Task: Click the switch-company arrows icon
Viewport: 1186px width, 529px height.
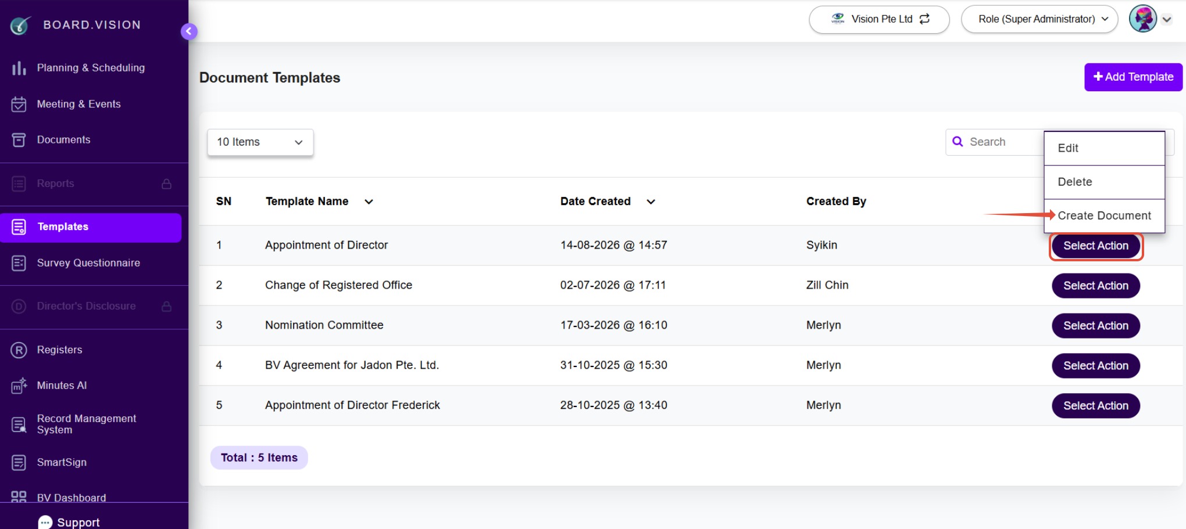Action: pyautogui.click(x=924, y=19)
